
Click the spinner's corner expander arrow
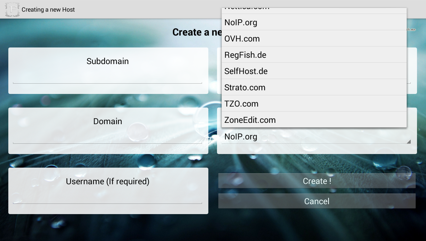coord(408,141)
